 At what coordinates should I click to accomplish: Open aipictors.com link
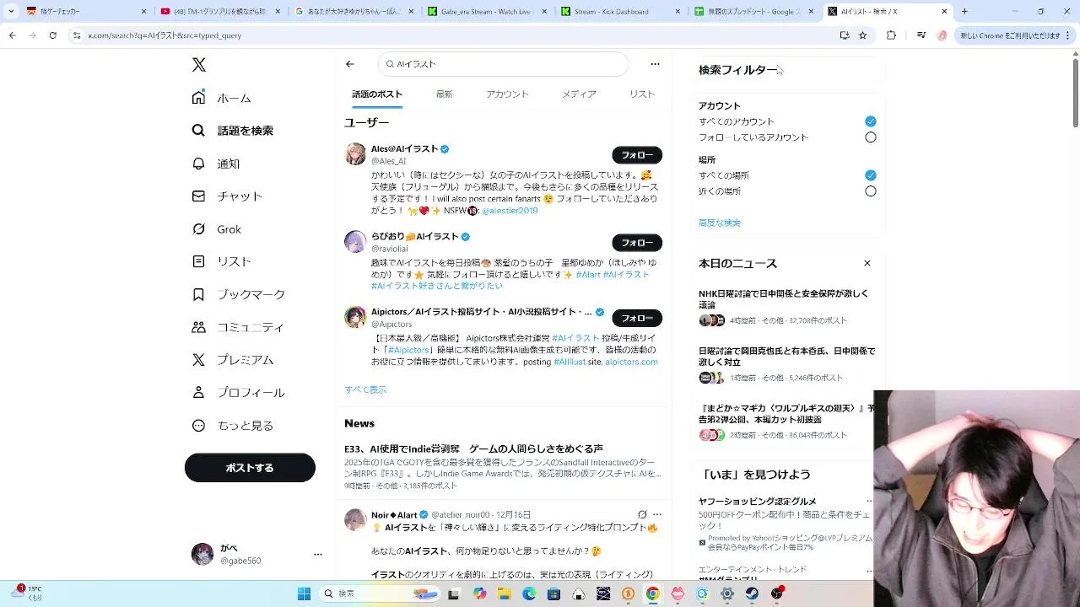click(631, 362)
